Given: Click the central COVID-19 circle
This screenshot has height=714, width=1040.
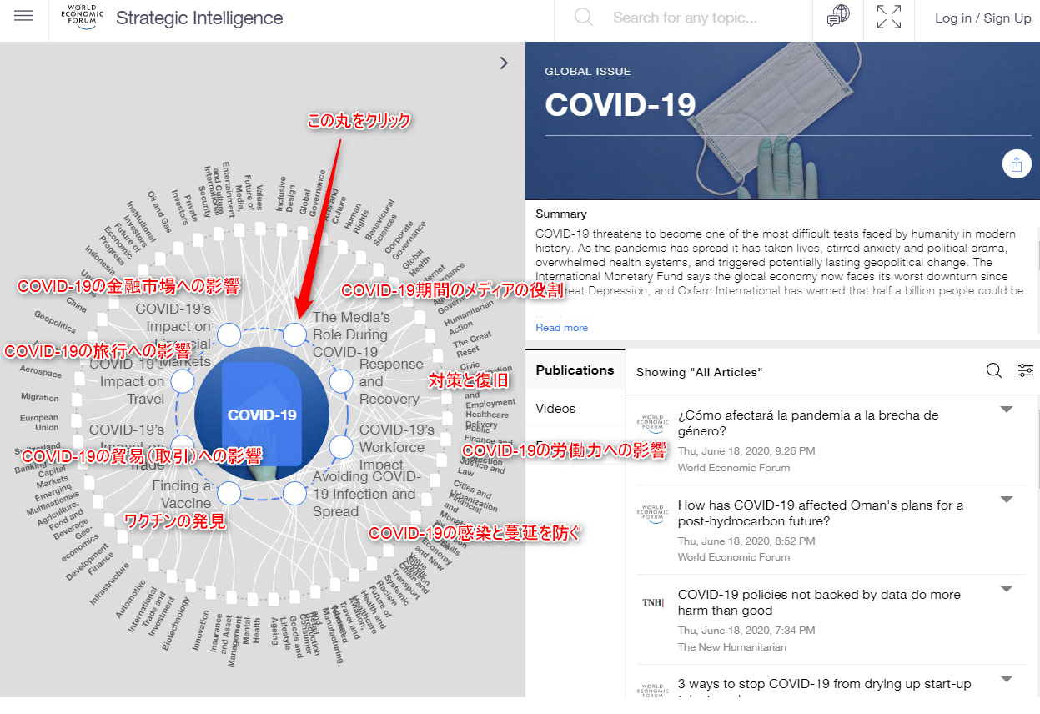Looking at the screenshot, I should 262,415.
